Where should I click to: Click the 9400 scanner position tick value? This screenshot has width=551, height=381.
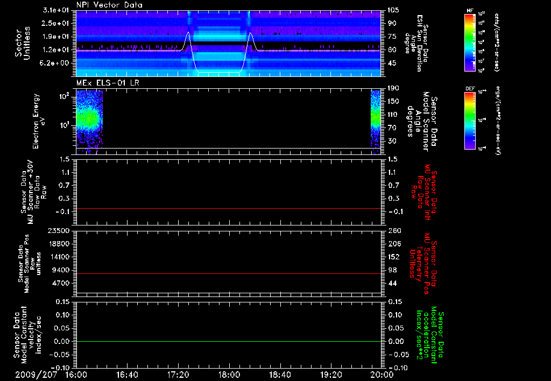point(61,270)
